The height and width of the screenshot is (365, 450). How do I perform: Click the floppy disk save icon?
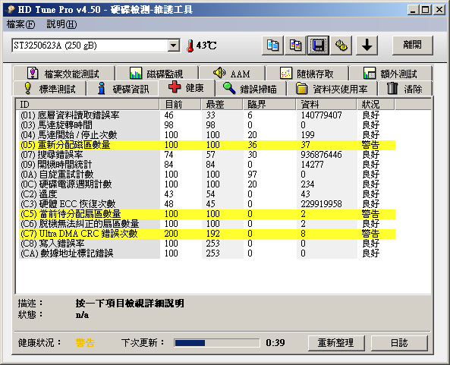coord(318,46)
